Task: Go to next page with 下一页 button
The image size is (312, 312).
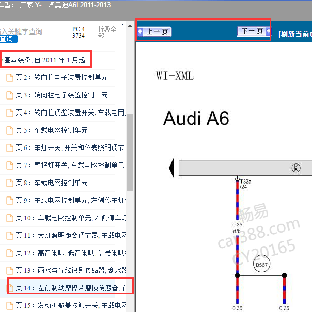Action: point(254,31)
